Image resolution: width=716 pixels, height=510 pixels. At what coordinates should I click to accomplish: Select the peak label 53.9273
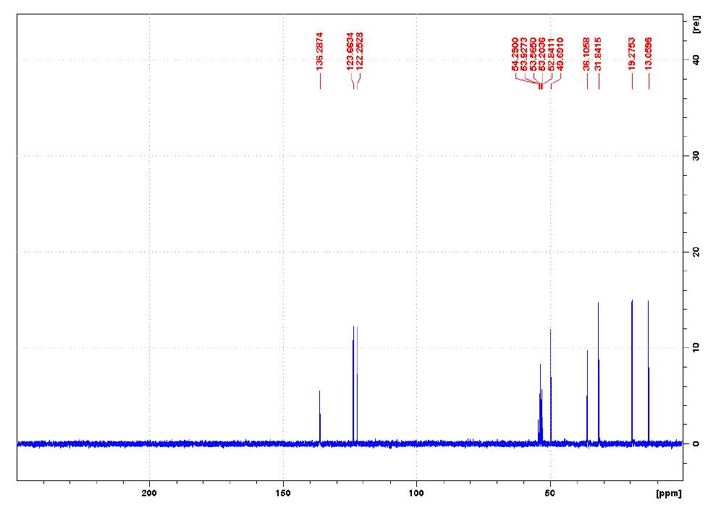[x=523, y=54]
